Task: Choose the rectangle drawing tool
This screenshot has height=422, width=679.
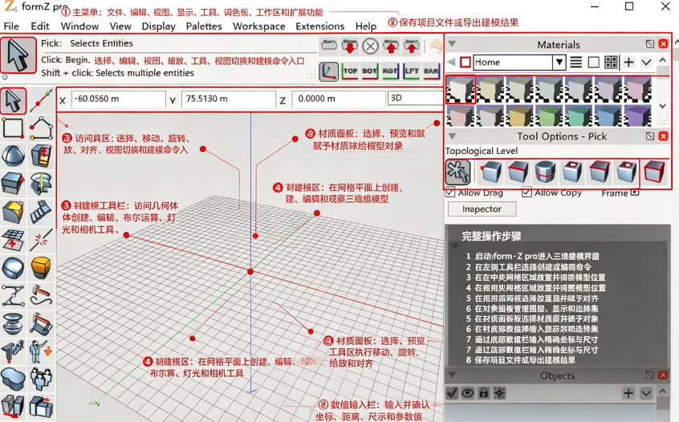Action: coord(13,128)
